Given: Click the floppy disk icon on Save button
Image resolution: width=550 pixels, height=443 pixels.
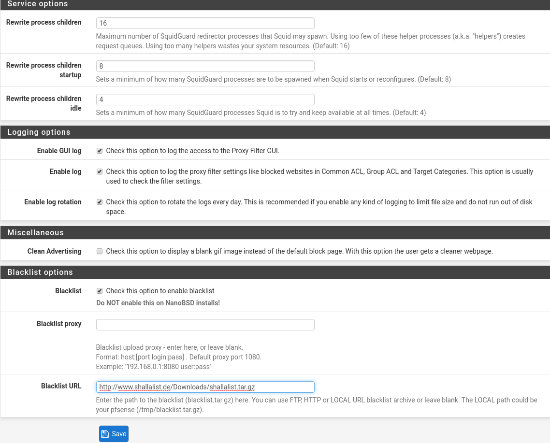Looking at the screenshot, I should 104,433.
